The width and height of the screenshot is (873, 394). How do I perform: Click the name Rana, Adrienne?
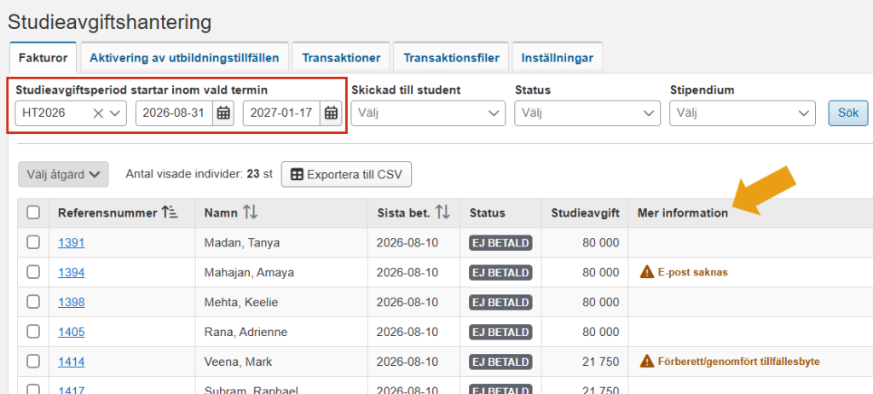click(x=246, y=332)
